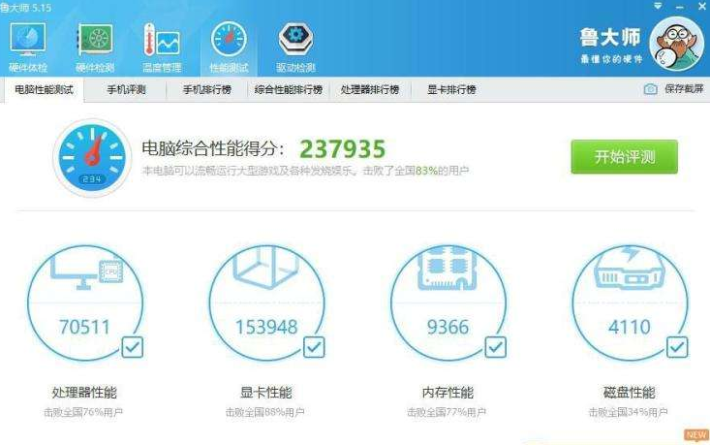Click the 电脑综合性能得分 heading
Viewport: 710px width, 445px height.
coord(214,148)
